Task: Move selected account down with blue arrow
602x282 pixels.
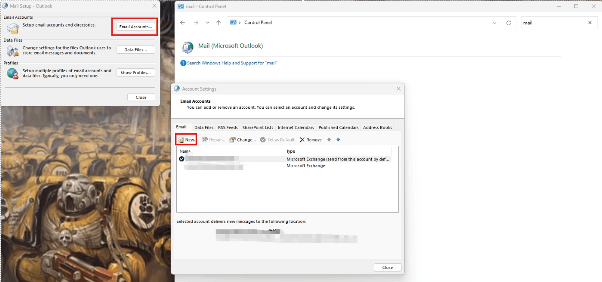Action: click(338, 140)
